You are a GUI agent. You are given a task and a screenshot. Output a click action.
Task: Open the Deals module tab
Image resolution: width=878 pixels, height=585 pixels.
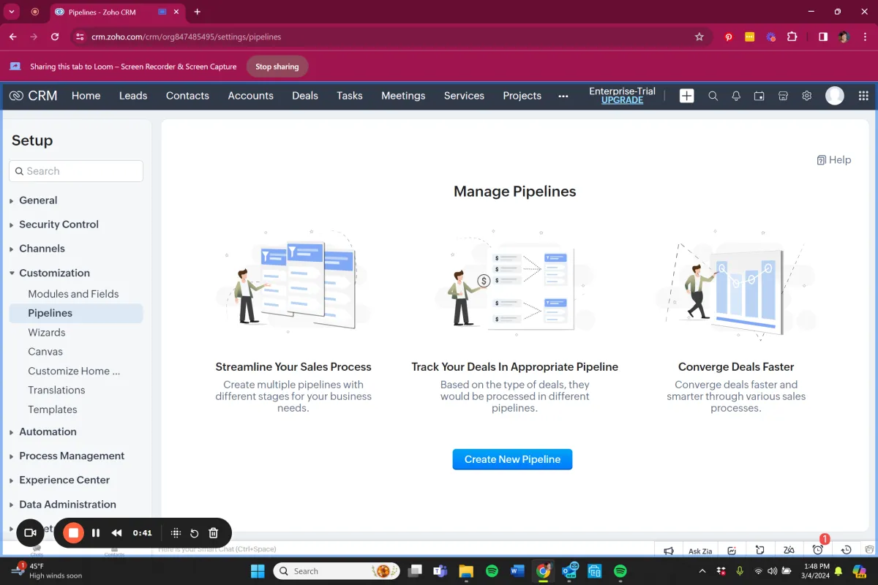click(x=305, y=96)
